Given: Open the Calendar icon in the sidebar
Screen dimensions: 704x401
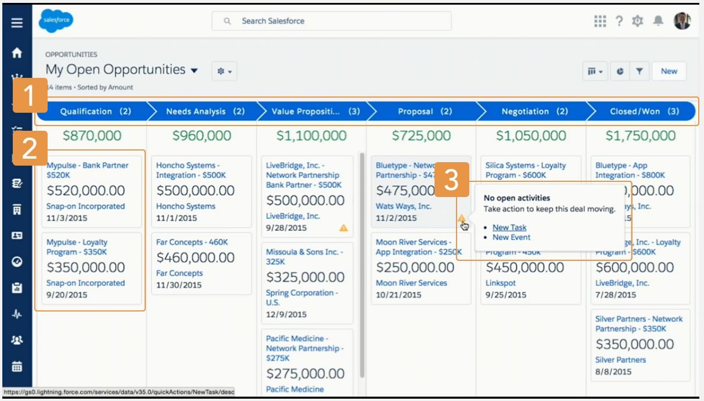Looking at the screenshot, I should pyautogui.click(x=17, y=366).
